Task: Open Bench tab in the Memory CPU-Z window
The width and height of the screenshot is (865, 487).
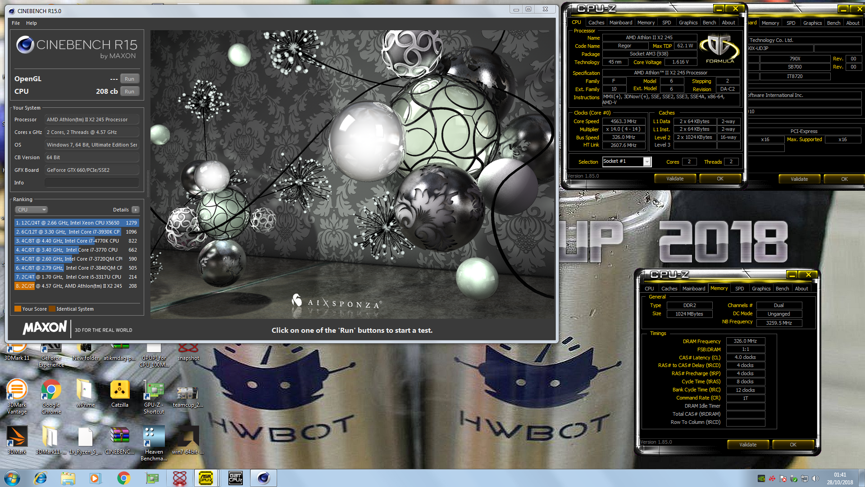Action: coord(782,289)
